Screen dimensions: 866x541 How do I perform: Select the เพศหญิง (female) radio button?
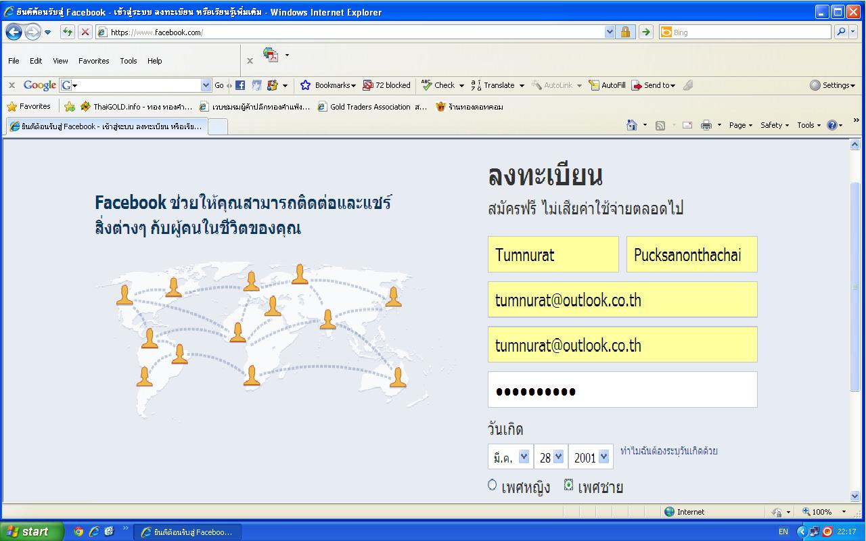[493, 485]
